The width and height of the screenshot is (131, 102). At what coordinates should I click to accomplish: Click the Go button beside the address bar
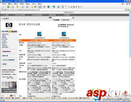click(128, 10)
